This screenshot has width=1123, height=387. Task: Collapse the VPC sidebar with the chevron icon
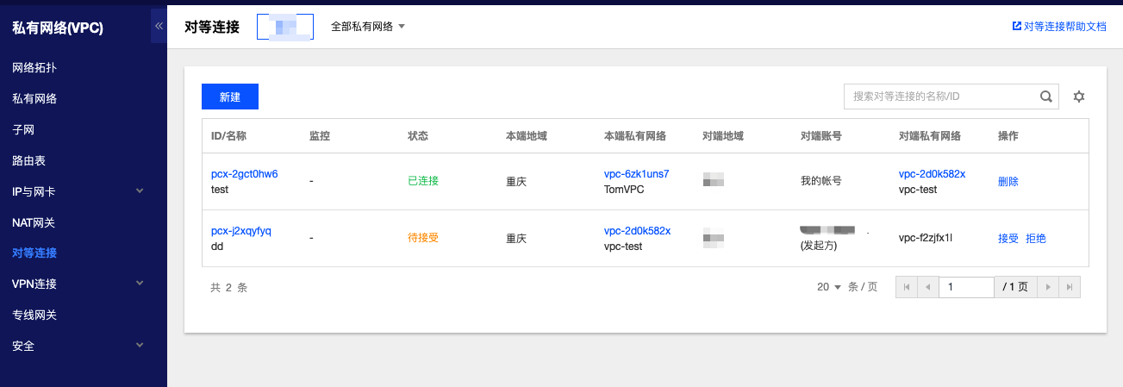pos(159,27)
